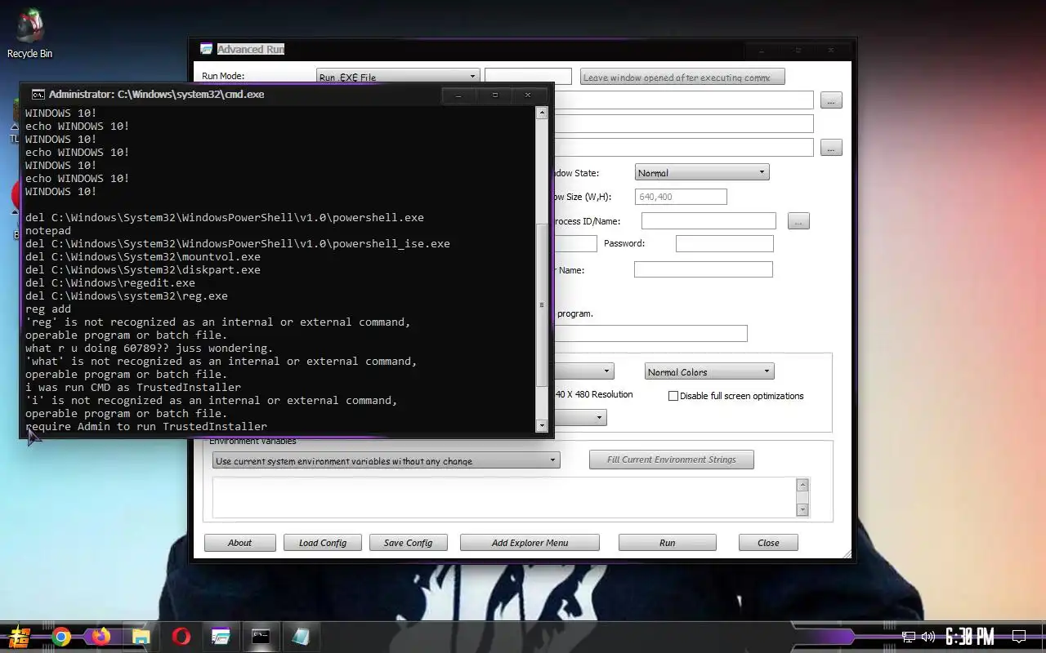Click cmd line 'require Admin to run TrustedInstaller'
The image size is (1046, 653).
[146, 426]
